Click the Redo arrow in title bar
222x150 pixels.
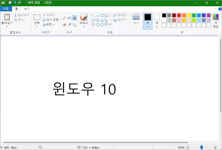(x=19, y=3)
